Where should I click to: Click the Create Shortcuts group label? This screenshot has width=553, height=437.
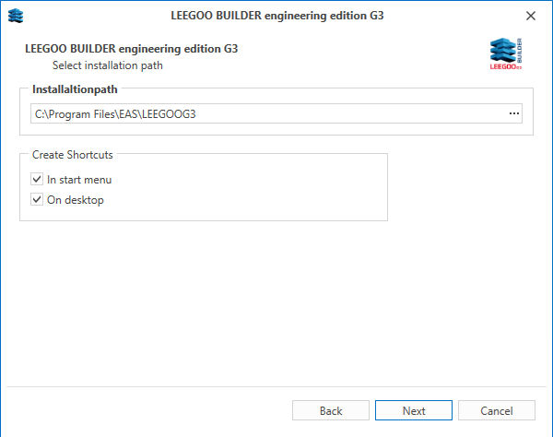pos(72,155)
